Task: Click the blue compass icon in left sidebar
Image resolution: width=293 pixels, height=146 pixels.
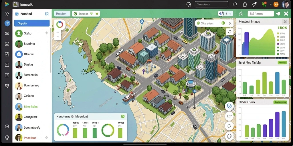Action: point(7,23)
